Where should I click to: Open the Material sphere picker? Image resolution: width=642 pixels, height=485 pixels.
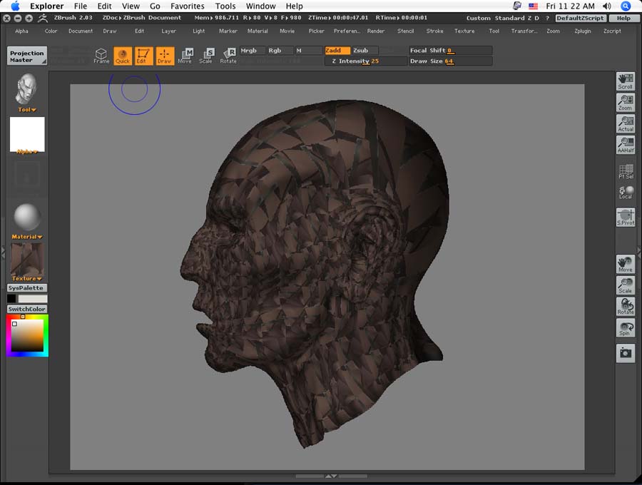27,217
